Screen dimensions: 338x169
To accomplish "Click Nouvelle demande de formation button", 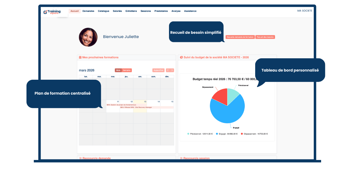I will point(240,37).
